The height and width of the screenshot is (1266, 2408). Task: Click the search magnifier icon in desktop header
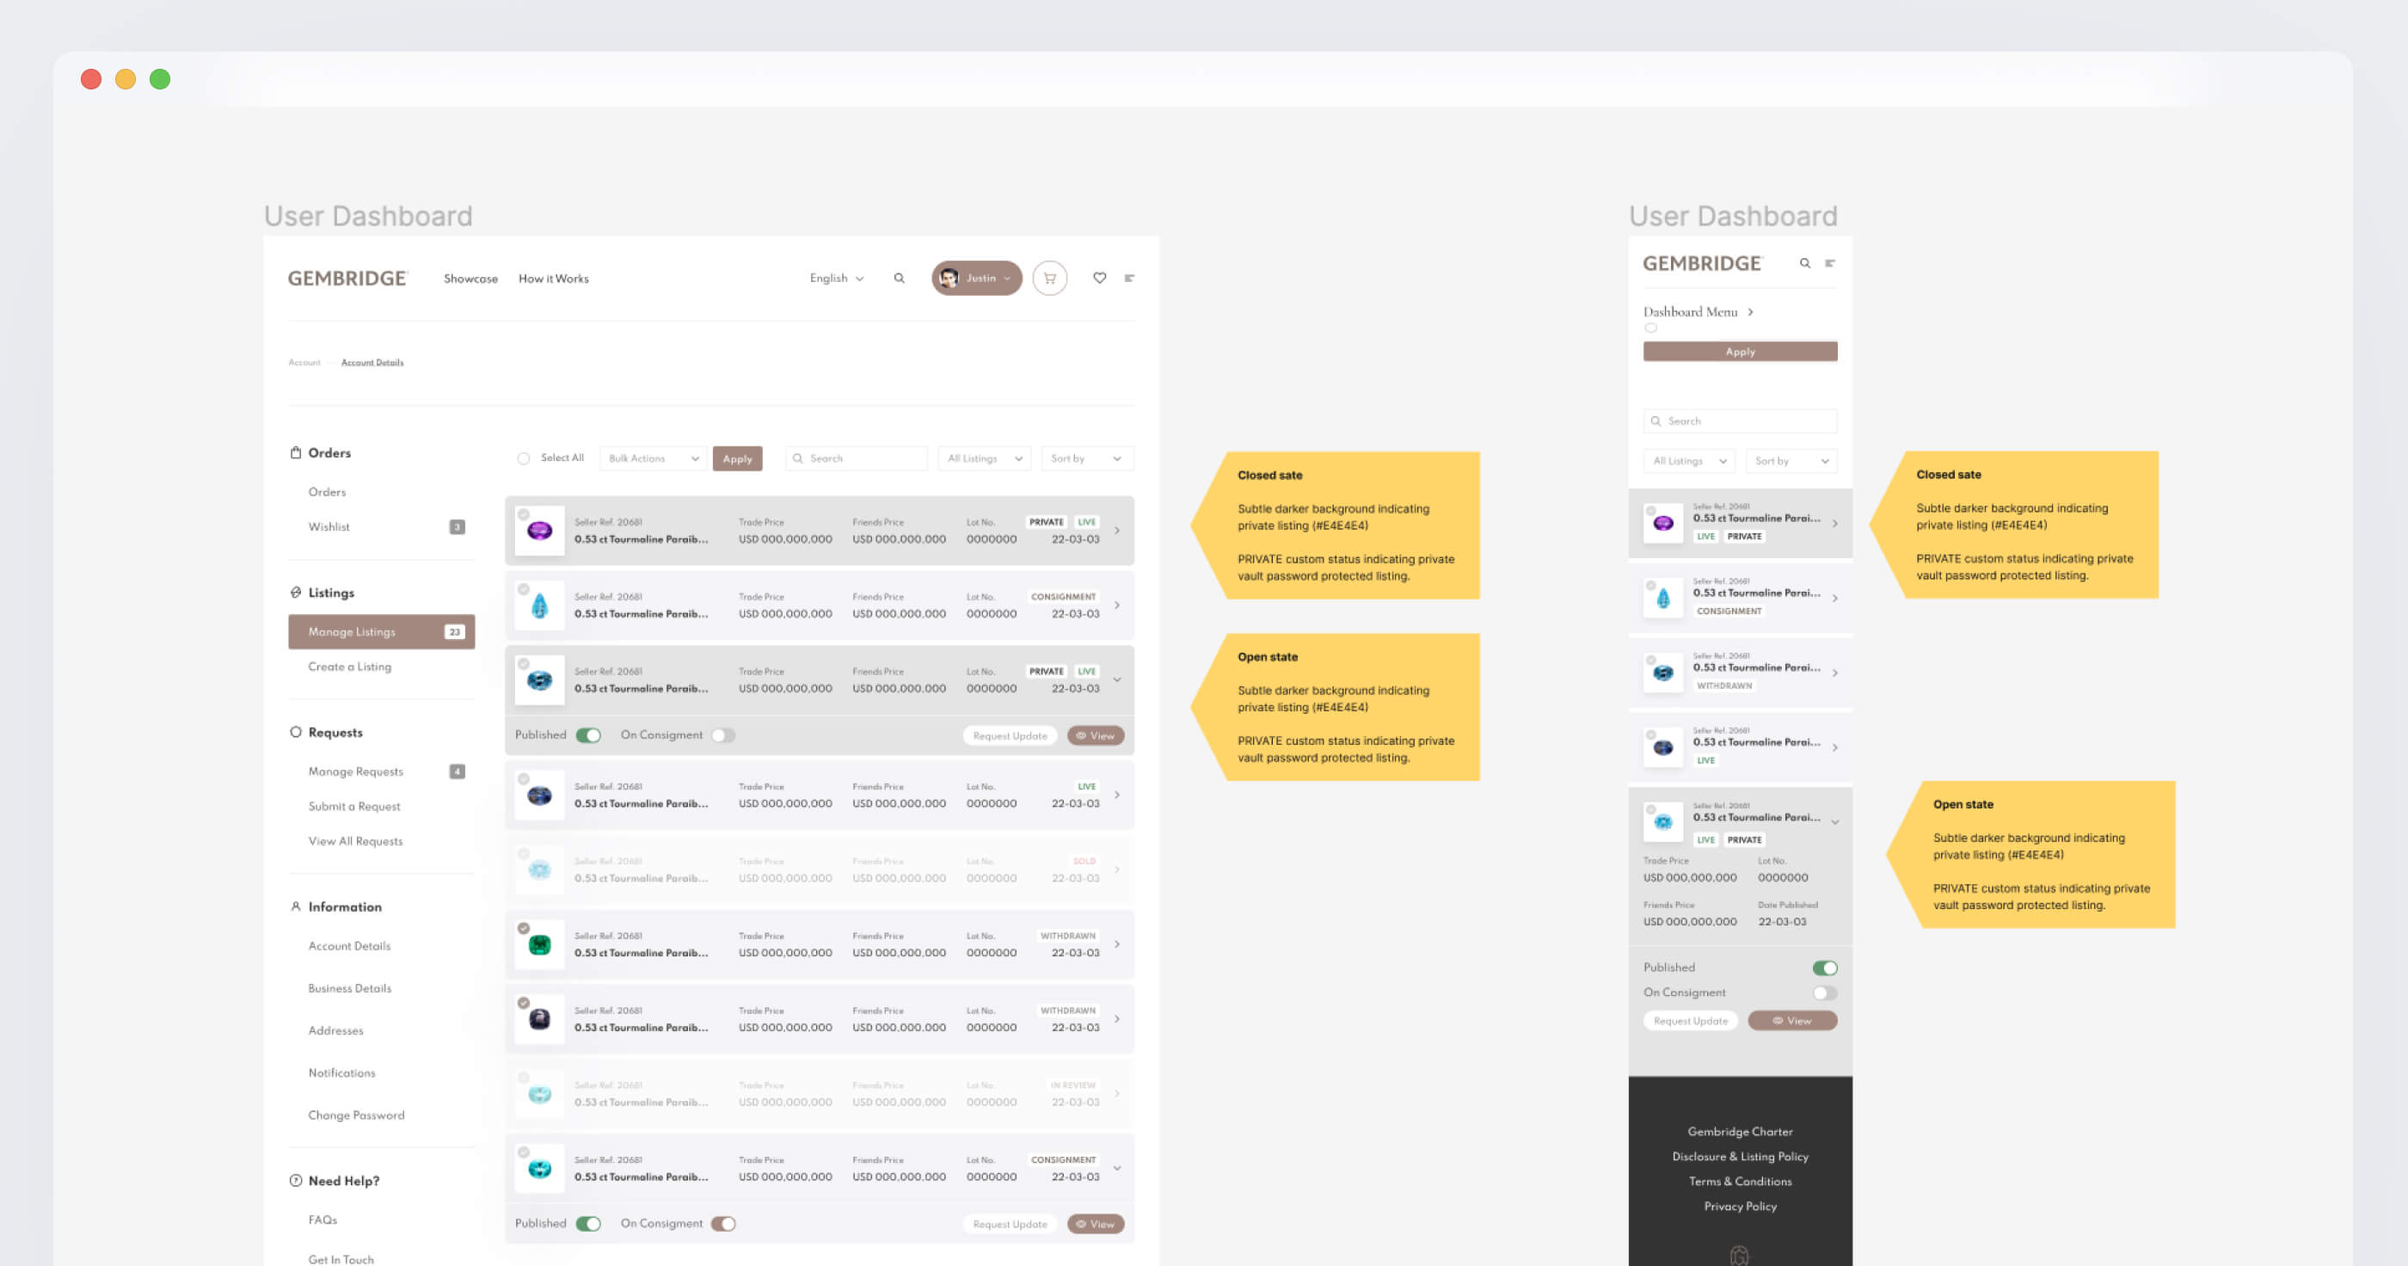click(x=899, y=278)
